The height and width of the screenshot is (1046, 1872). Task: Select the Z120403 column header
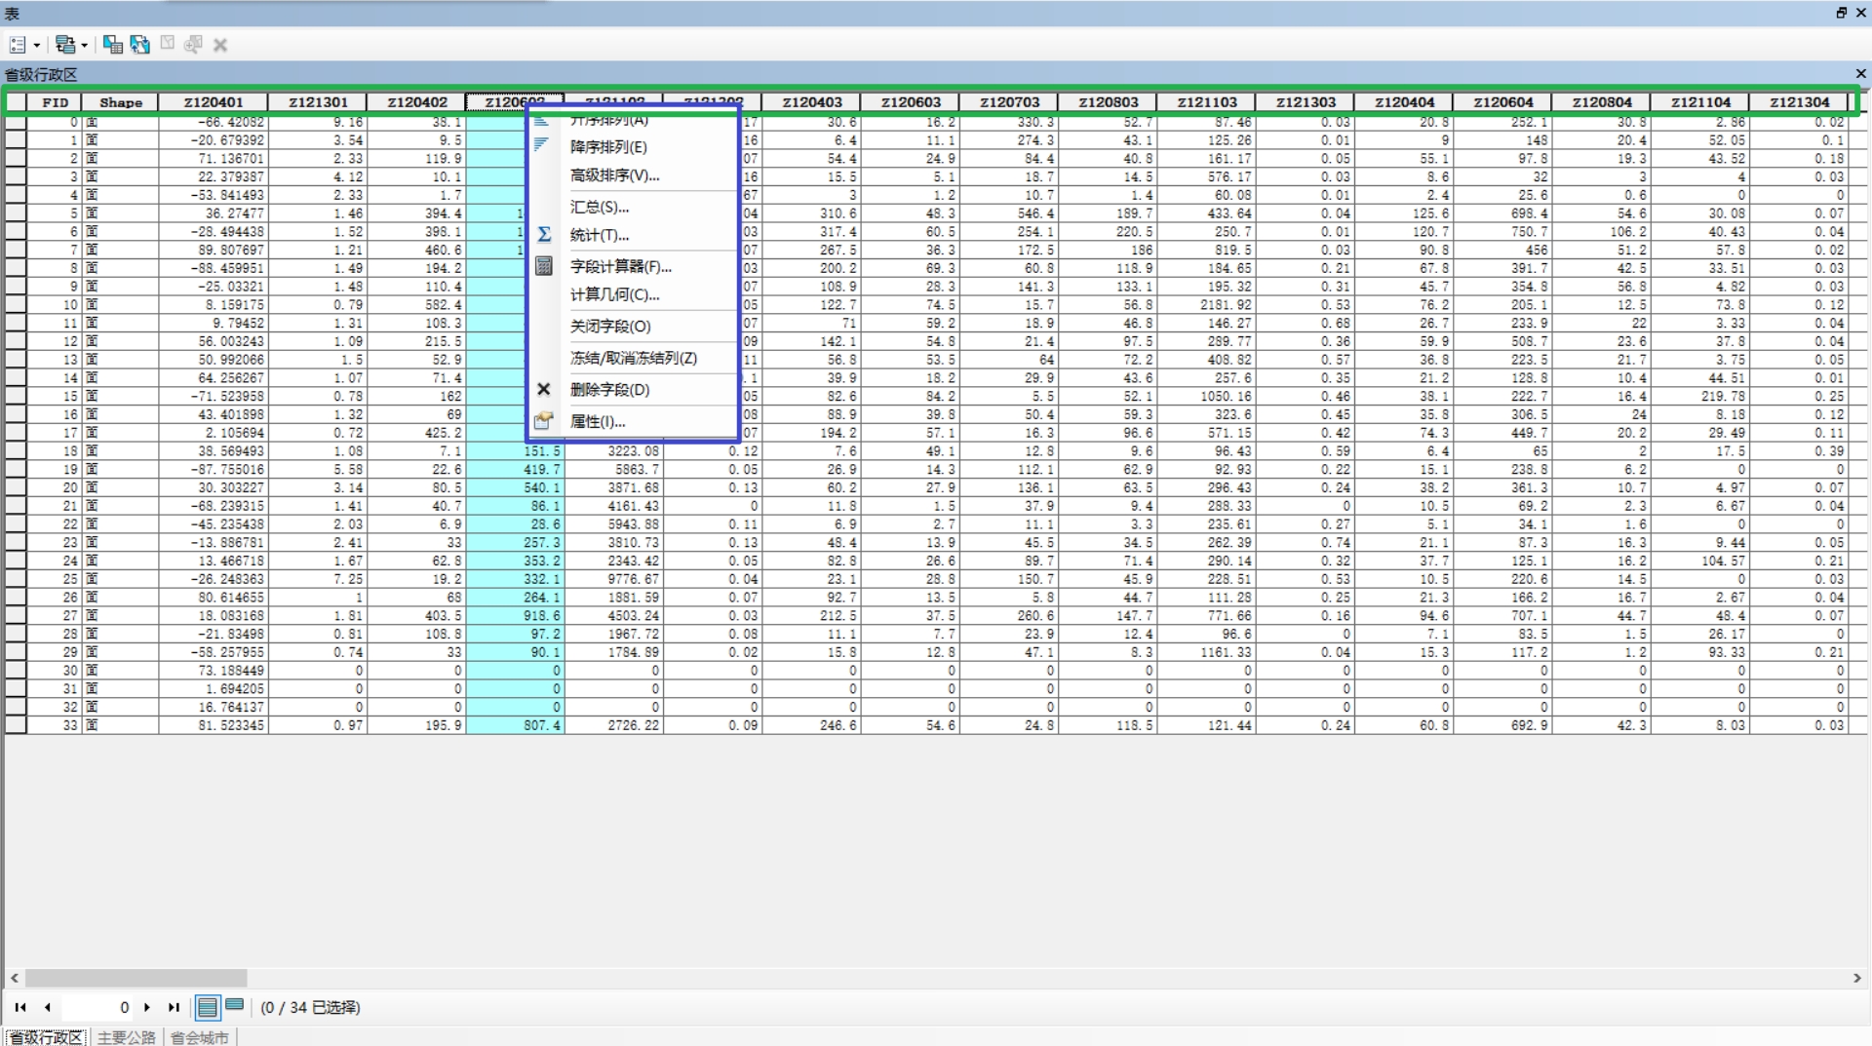811,102
